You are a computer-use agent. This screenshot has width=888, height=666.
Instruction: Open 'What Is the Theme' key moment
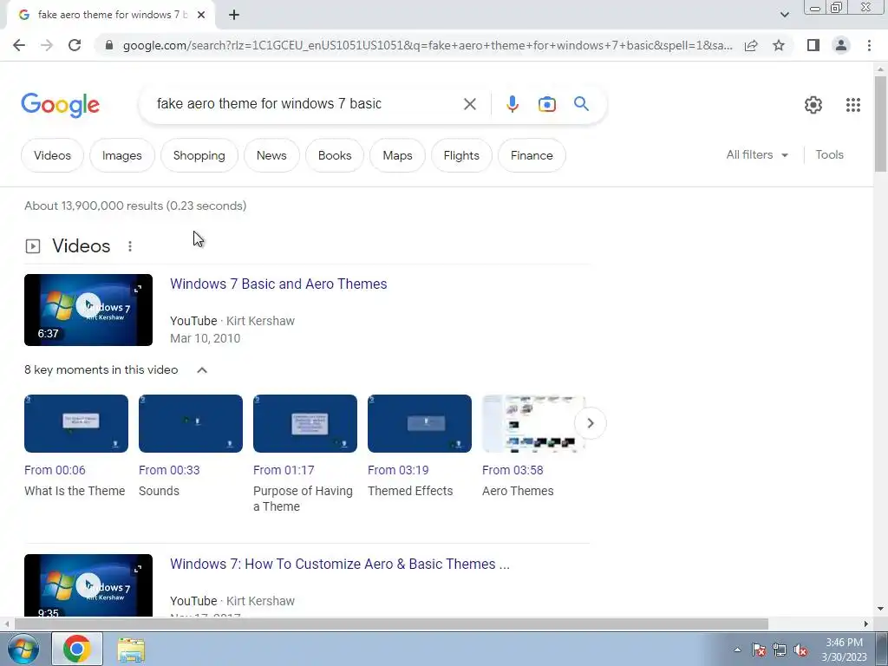coord(76,423)
